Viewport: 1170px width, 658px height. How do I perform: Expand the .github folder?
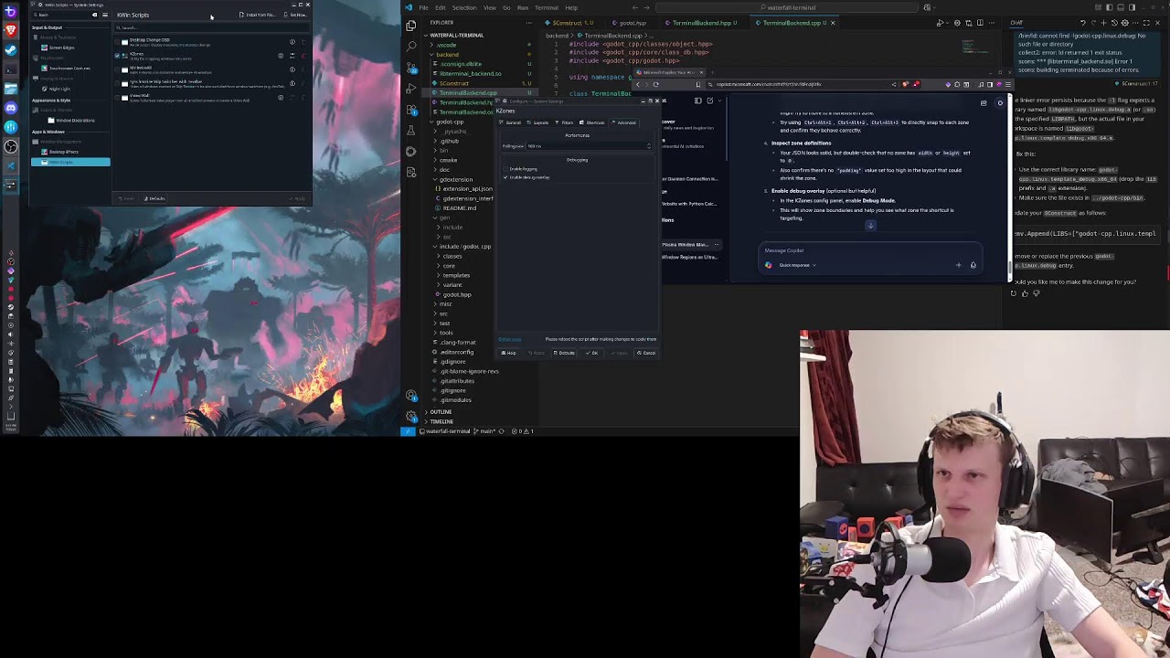436,141
